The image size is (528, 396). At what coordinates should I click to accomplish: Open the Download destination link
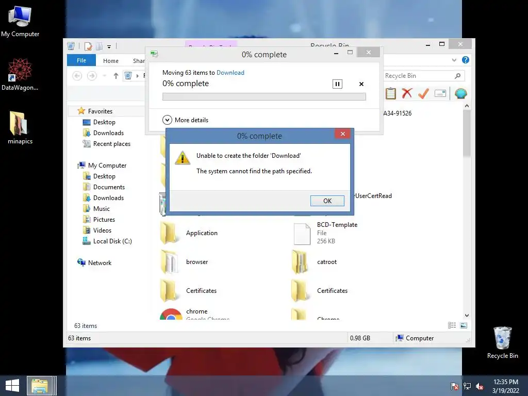(x=230, y=72)
